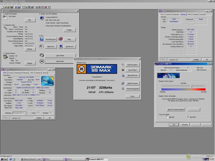
Task: Click the Save floppy-disk toolbar icon
Action: [x=12, y=7]
